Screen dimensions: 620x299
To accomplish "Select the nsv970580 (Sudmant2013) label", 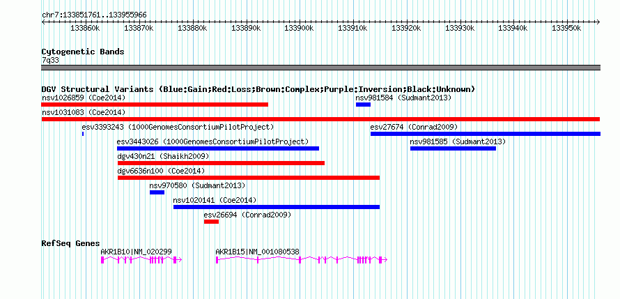I will pos(197,185).
